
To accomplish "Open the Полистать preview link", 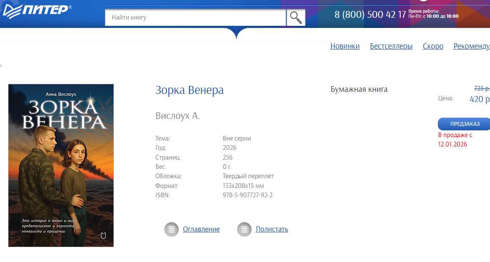I will pyautogui.click(x=272, y=229).
